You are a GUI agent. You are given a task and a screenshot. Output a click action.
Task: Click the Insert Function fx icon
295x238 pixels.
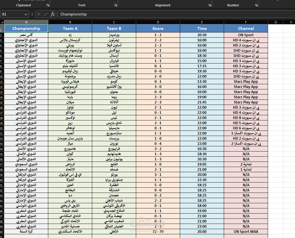click(53, 14)
